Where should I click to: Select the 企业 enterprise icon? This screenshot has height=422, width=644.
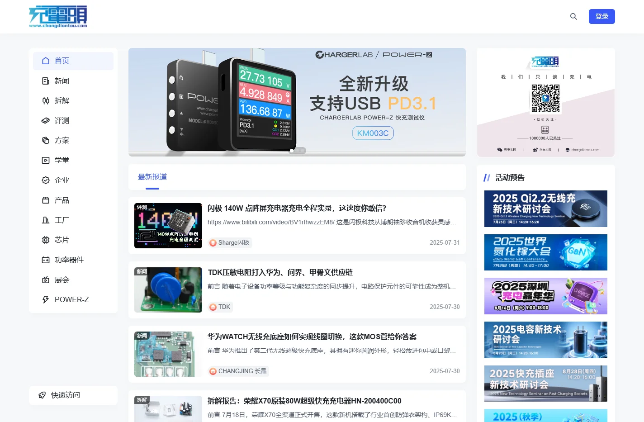click(x=46, y=180)
